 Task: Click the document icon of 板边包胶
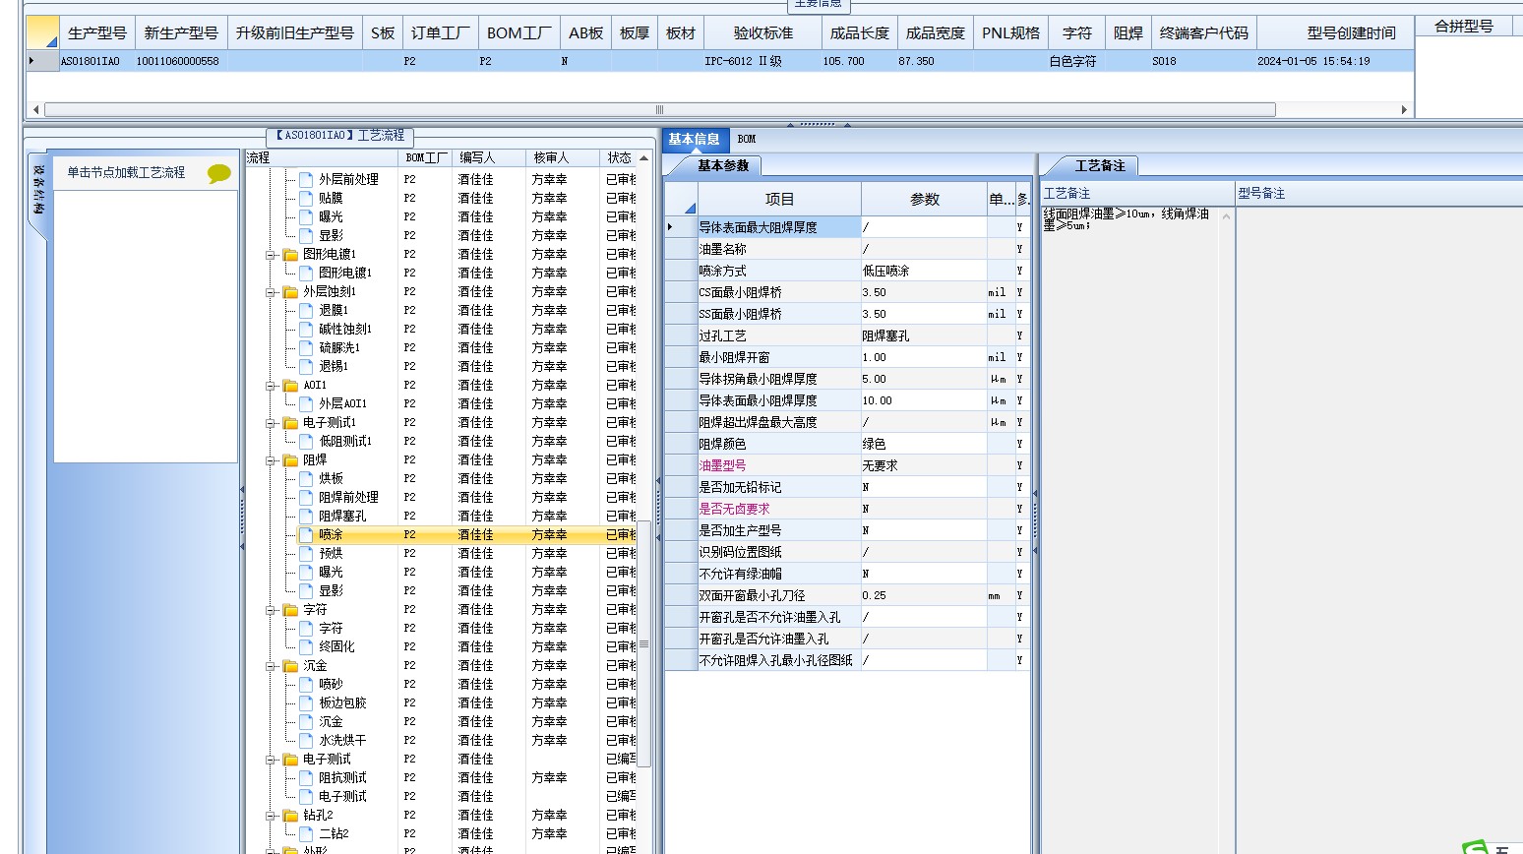tap(306, 702)
